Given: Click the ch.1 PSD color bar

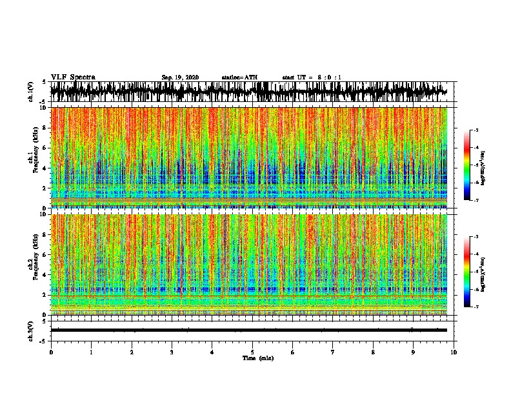Looking at the screenshot, I should click(467, 165).
